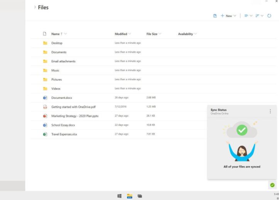The width and height of the screenshot is (279, 200).
Task: Open the Sync Status three-dot menu
Action: (270, 111)
